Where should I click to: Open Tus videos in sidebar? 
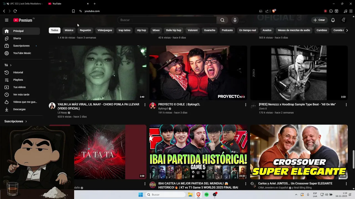coord(21,87)
